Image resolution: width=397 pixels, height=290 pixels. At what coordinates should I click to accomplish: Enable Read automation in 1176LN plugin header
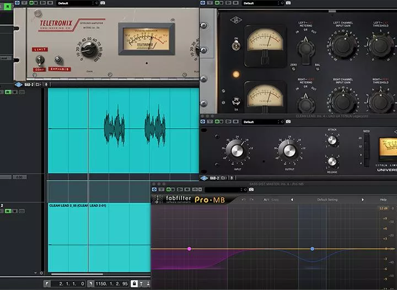217,122
